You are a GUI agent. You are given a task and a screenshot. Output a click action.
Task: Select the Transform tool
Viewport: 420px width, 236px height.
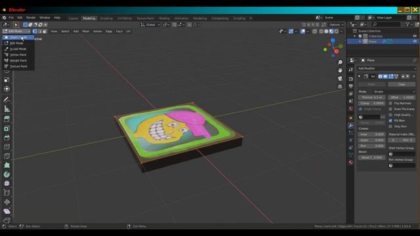7,89
